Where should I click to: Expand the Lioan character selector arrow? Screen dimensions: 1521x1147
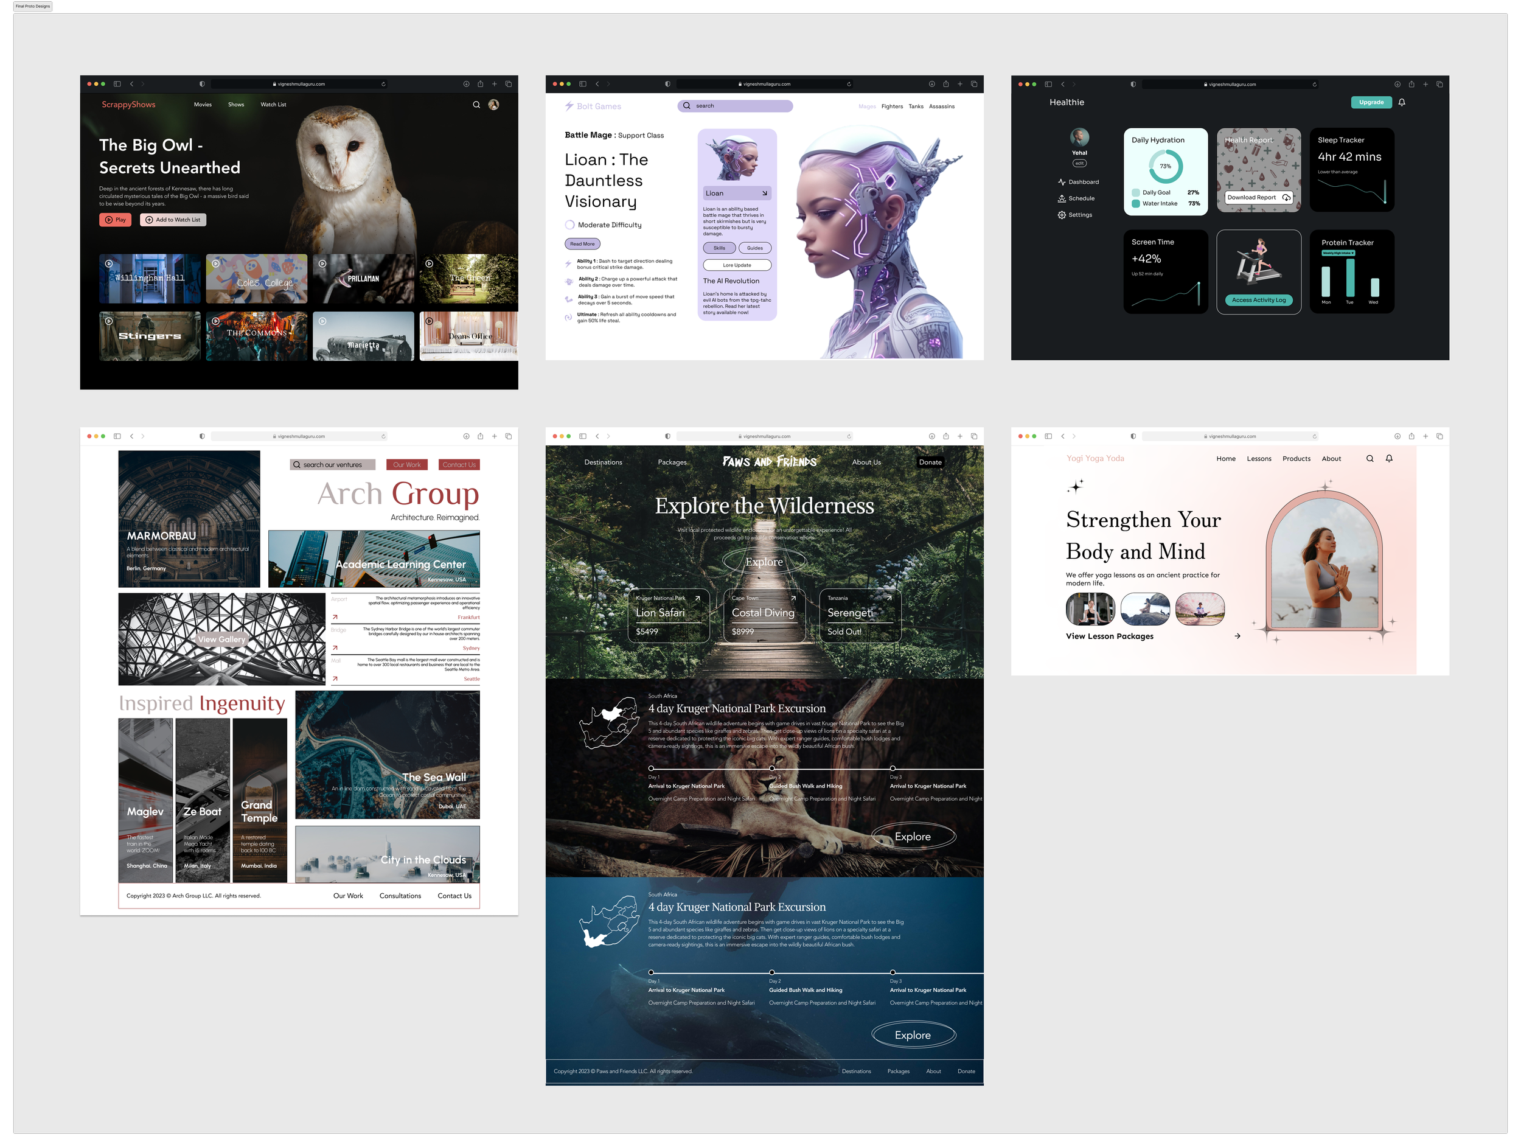764,193
